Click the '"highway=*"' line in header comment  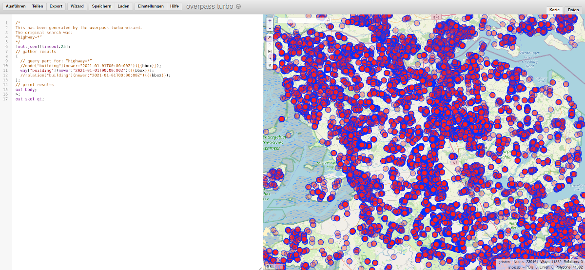tap(28, 37)
